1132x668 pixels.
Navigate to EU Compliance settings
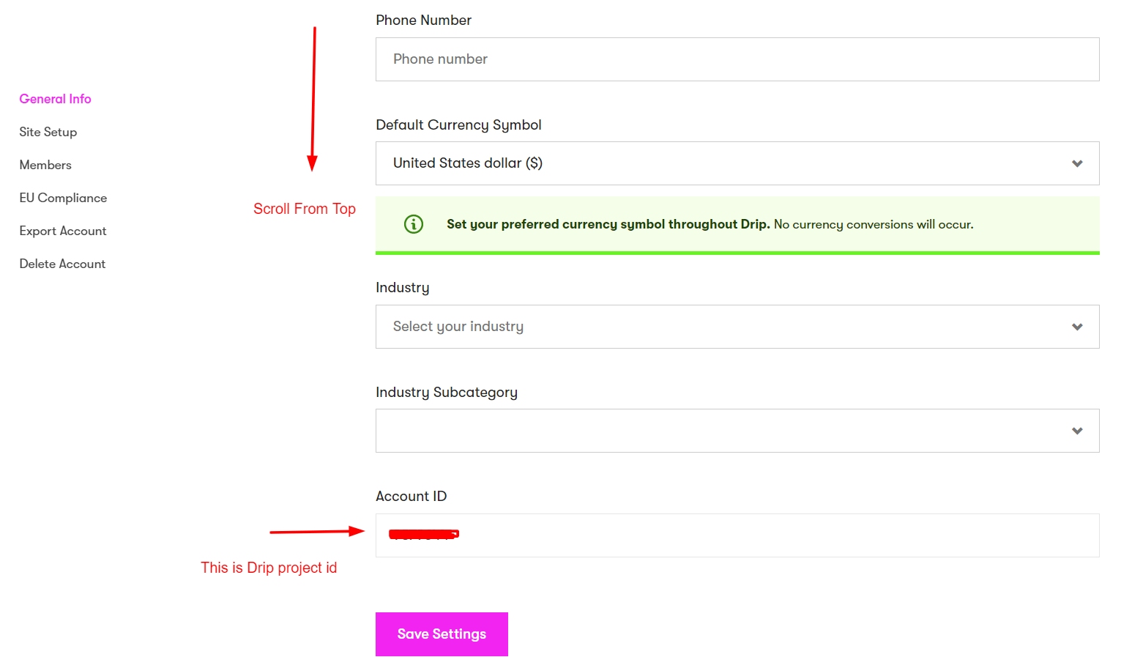click(63, 198)
